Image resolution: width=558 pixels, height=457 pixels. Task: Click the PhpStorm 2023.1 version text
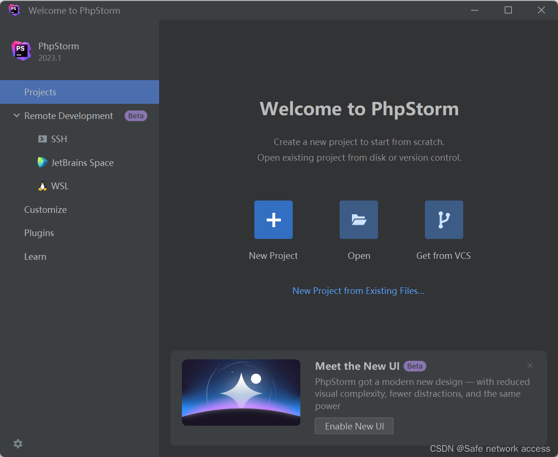pyautogui.click(x=49, y=58)
